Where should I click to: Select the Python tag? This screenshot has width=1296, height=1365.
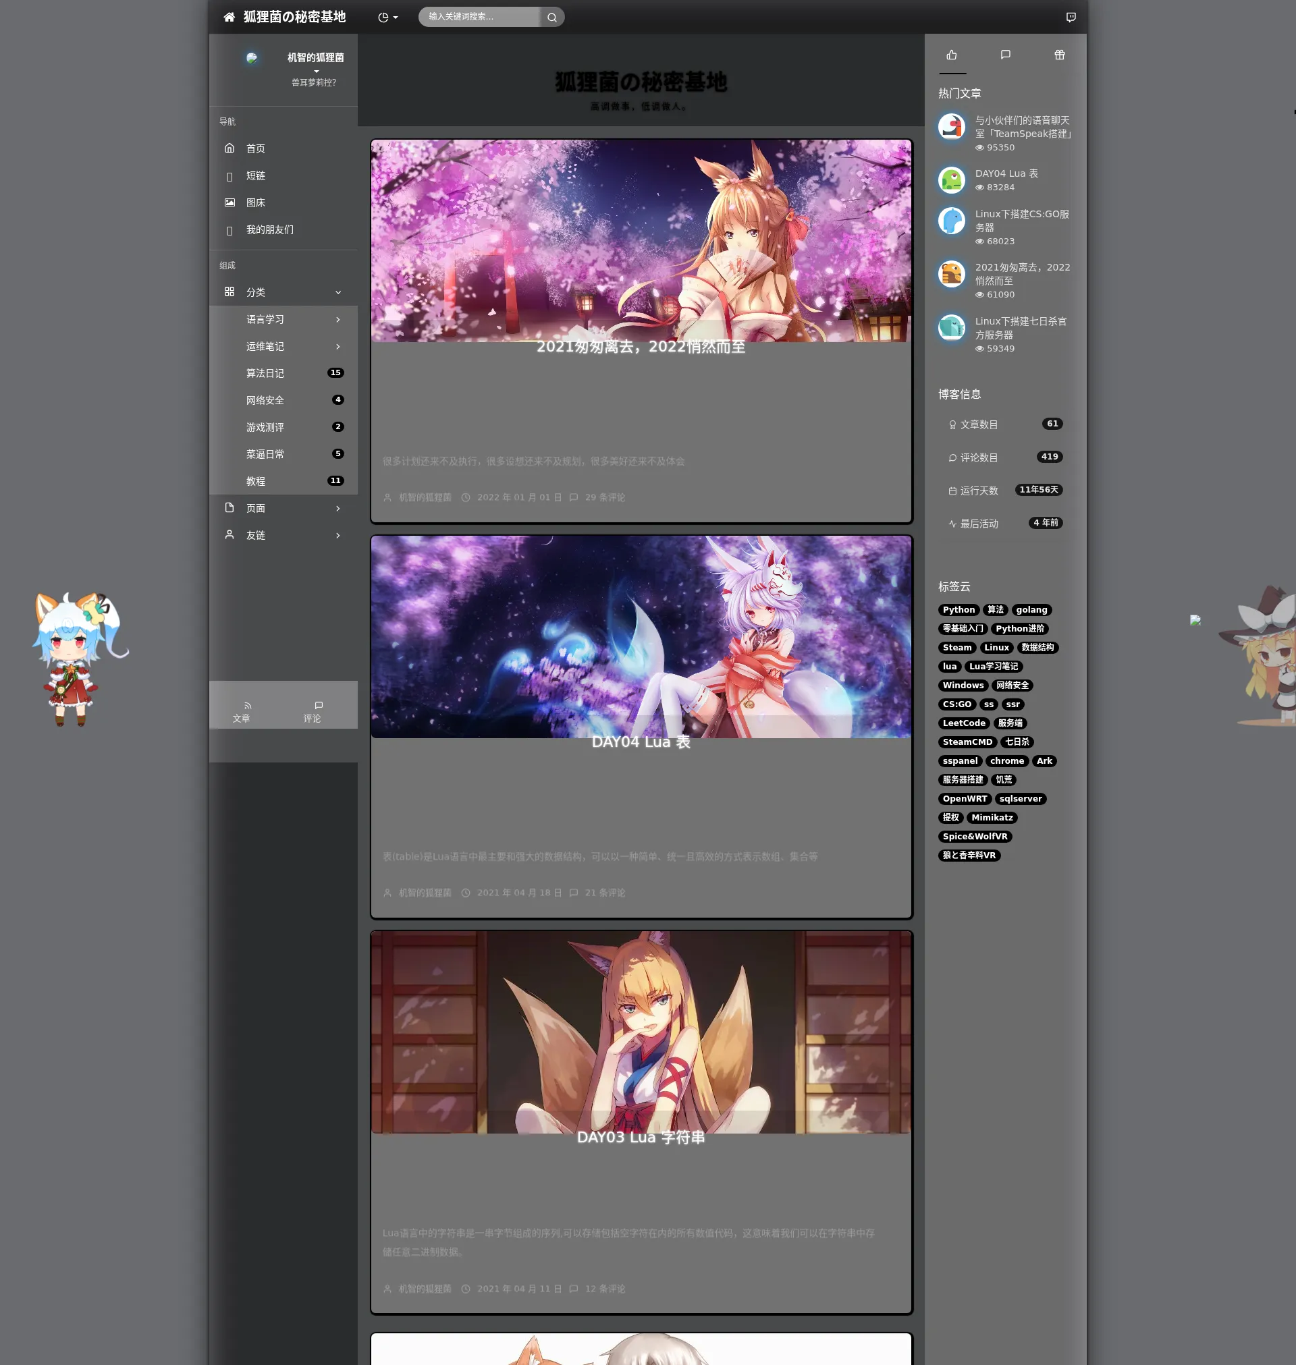tap(959, 611)
